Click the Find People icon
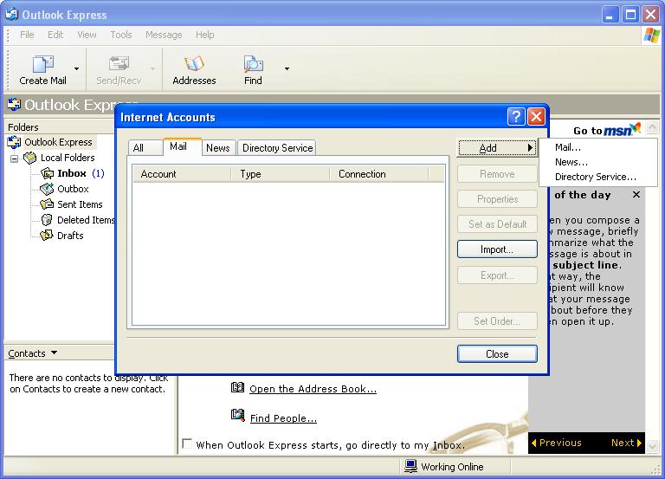Image resolution: width=665 pixels, height=479 pixels. coord(238,416)
